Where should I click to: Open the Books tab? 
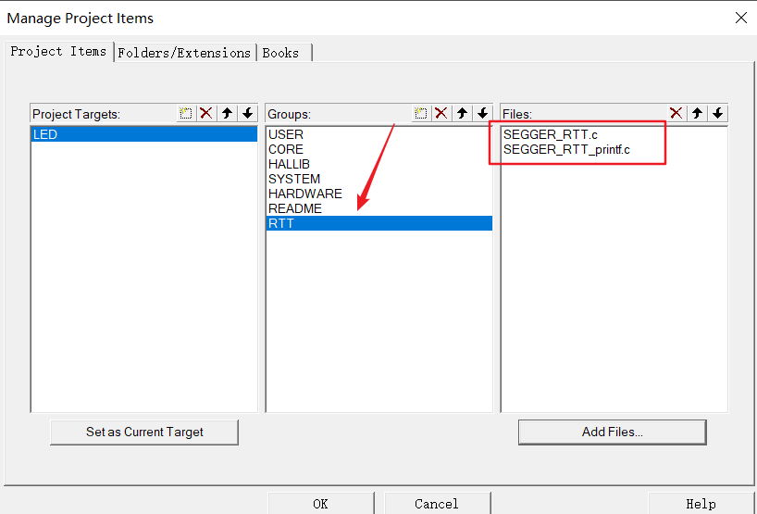[283, 53]
